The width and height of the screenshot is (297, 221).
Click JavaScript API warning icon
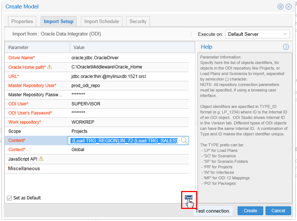41,158
